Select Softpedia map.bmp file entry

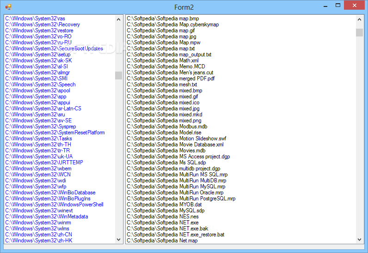(163, 18)
